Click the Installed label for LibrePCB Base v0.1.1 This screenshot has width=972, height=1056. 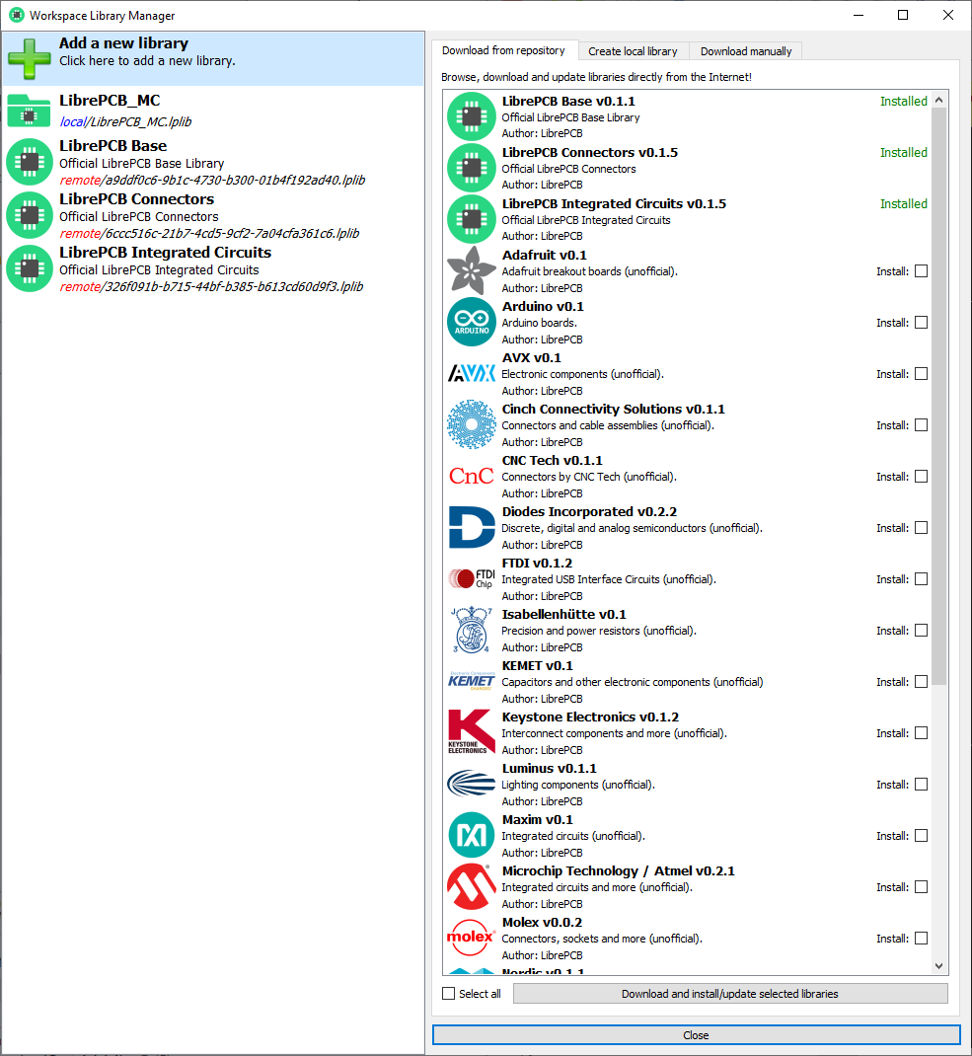point(903,101)
